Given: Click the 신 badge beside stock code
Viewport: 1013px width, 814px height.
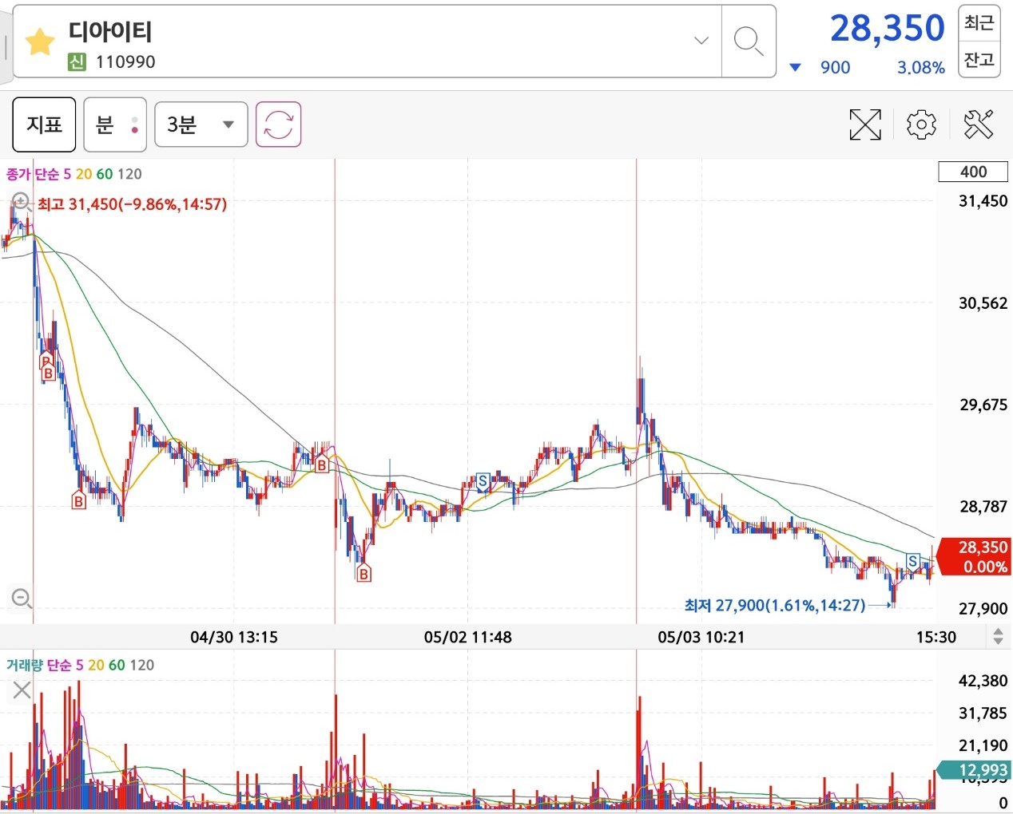Looking at the screenshot, I should tap(77, 62).
